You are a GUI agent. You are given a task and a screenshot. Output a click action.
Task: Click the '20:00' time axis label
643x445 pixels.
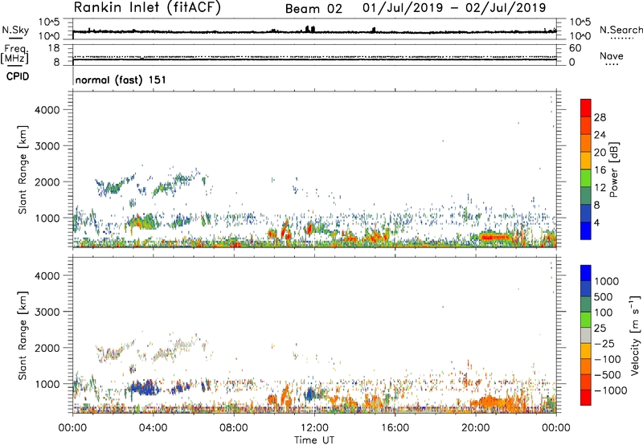coord(475,428)
